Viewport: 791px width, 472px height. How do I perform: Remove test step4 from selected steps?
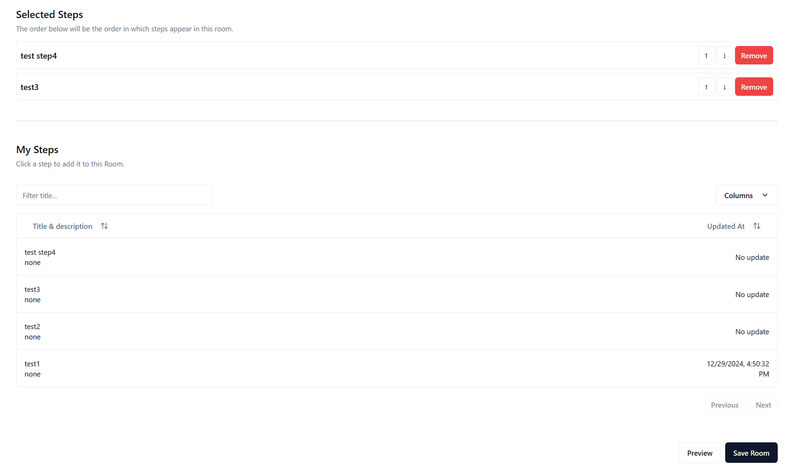pyautogui.click(x=754, y=55)
